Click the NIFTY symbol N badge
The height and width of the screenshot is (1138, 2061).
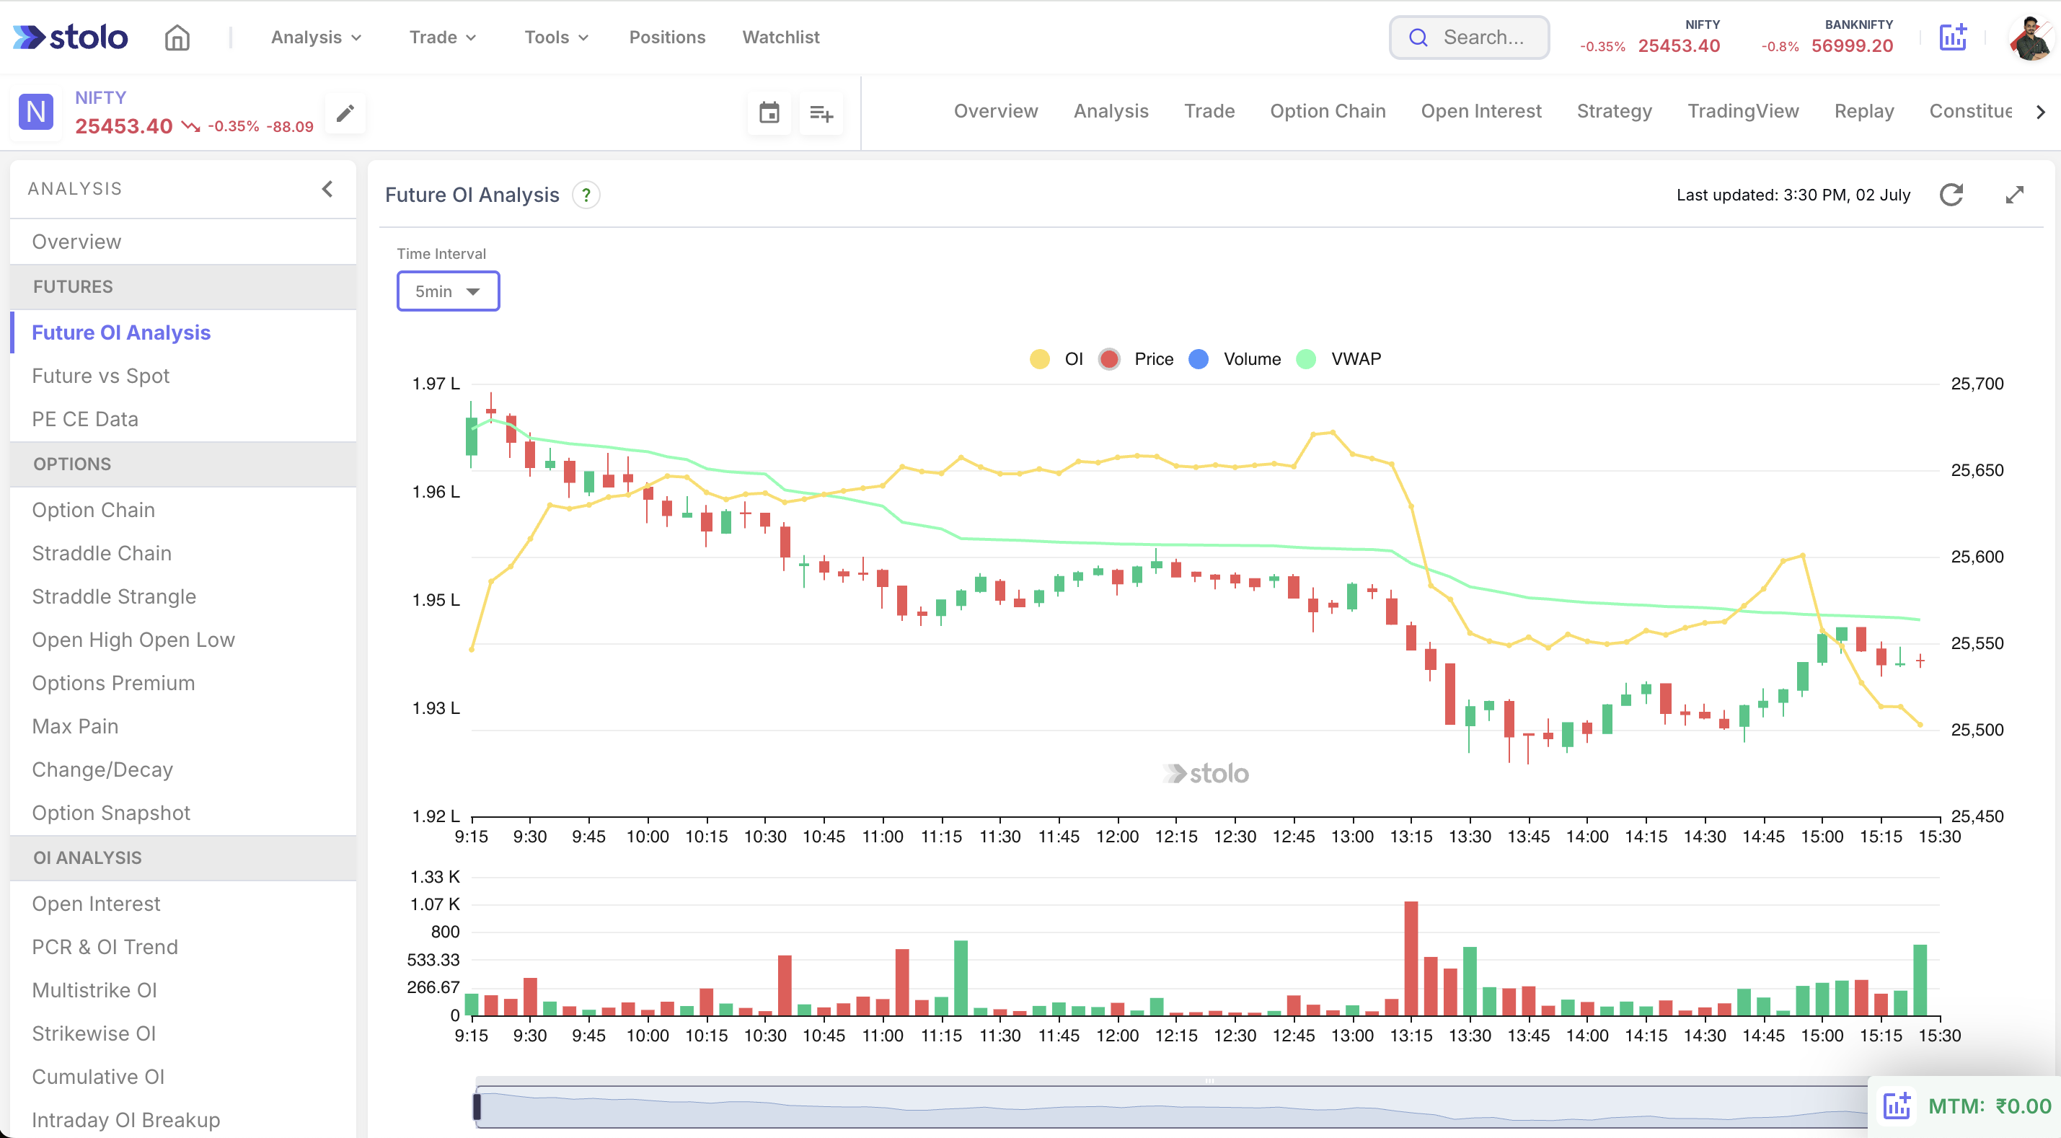pos(36,112)
